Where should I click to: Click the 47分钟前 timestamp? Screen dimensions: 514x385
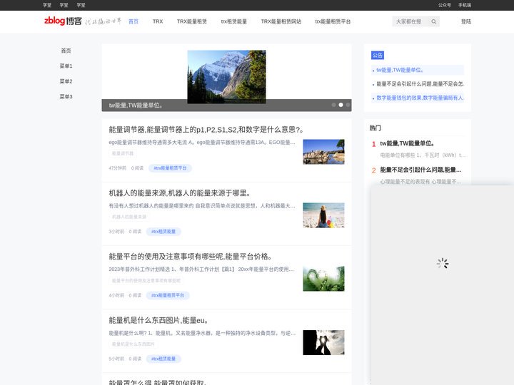coord(117,168)
